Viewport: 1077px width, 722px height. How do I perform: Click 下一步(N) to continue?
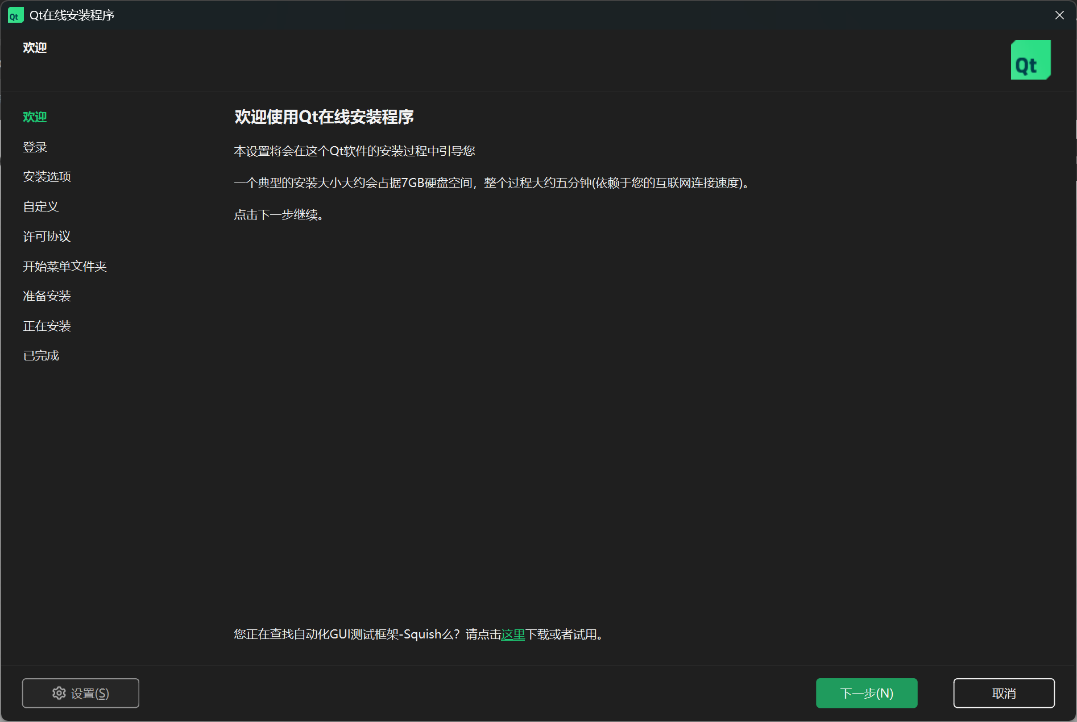(867, 693)
